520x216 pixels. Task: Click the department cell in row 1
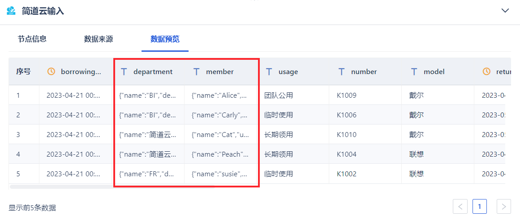pos(148,95)
